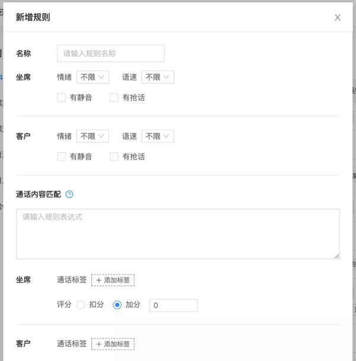Enable 有静音 checkbox for 坐席
This screenshot has height=361, width=356.
tap(61, 98)
